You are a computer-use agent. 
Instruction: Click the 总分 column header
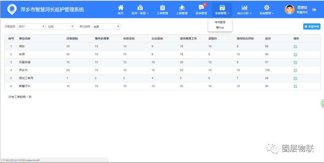[x=268, y=38]
